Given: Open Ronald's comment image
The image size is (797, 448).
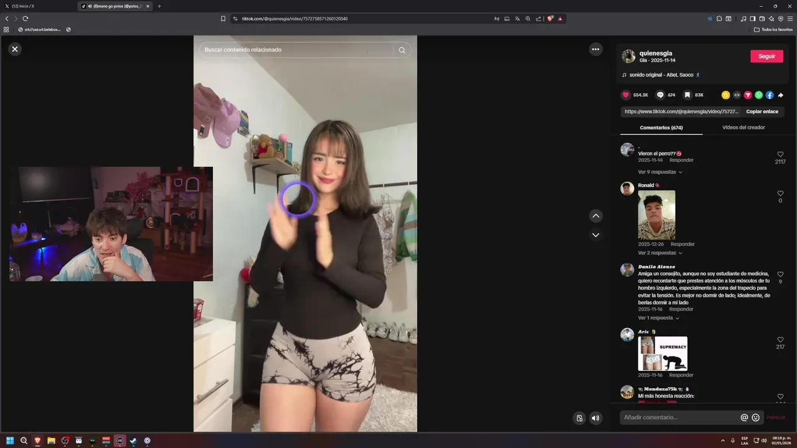Looking at the screenshot, I should [x=656, y=215].
